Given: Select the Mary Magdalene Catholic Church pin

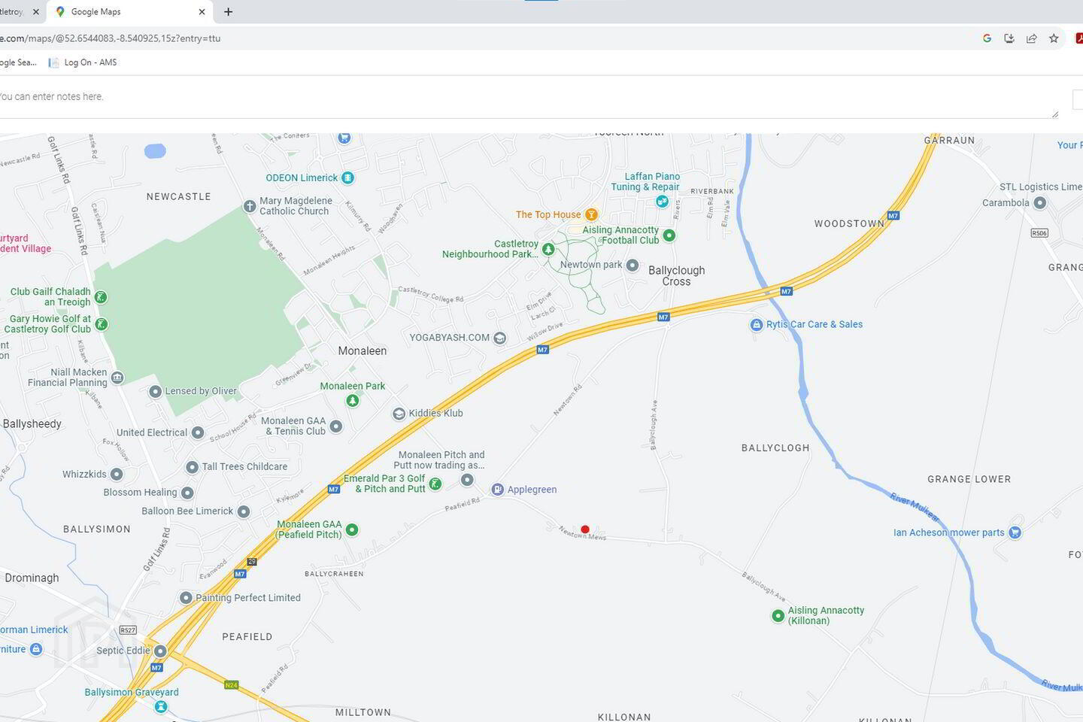Looking at the screenshot, I should 250,206.
